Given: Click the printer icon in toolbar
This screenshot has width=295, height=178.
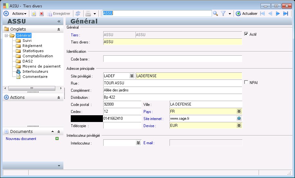Looking at the screenshot, I should click(88, 14).
